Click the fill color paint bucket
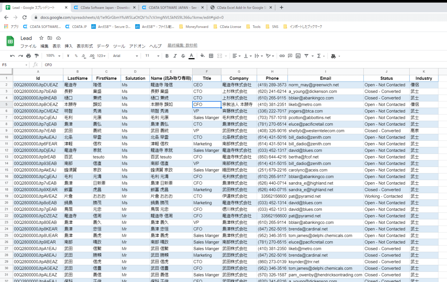The image size is (447, 282). pos(203,56)
